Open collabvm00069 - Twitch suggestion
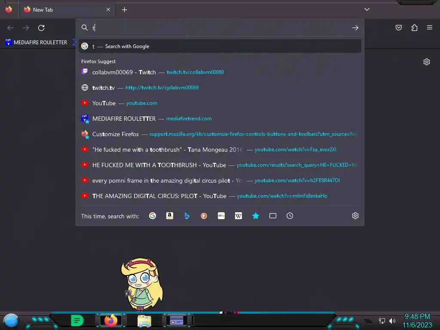The image size is (440, 330). [x=220, y=72]
